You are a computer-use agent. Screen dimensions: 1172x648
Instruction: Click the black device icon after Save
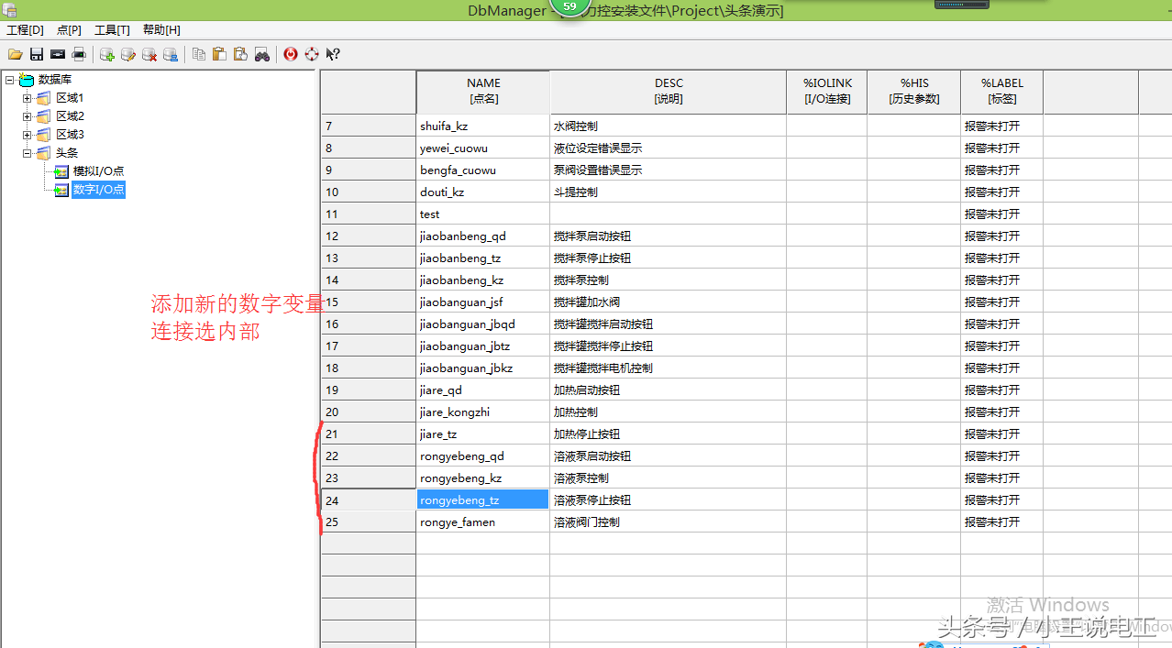click(58, 54)
